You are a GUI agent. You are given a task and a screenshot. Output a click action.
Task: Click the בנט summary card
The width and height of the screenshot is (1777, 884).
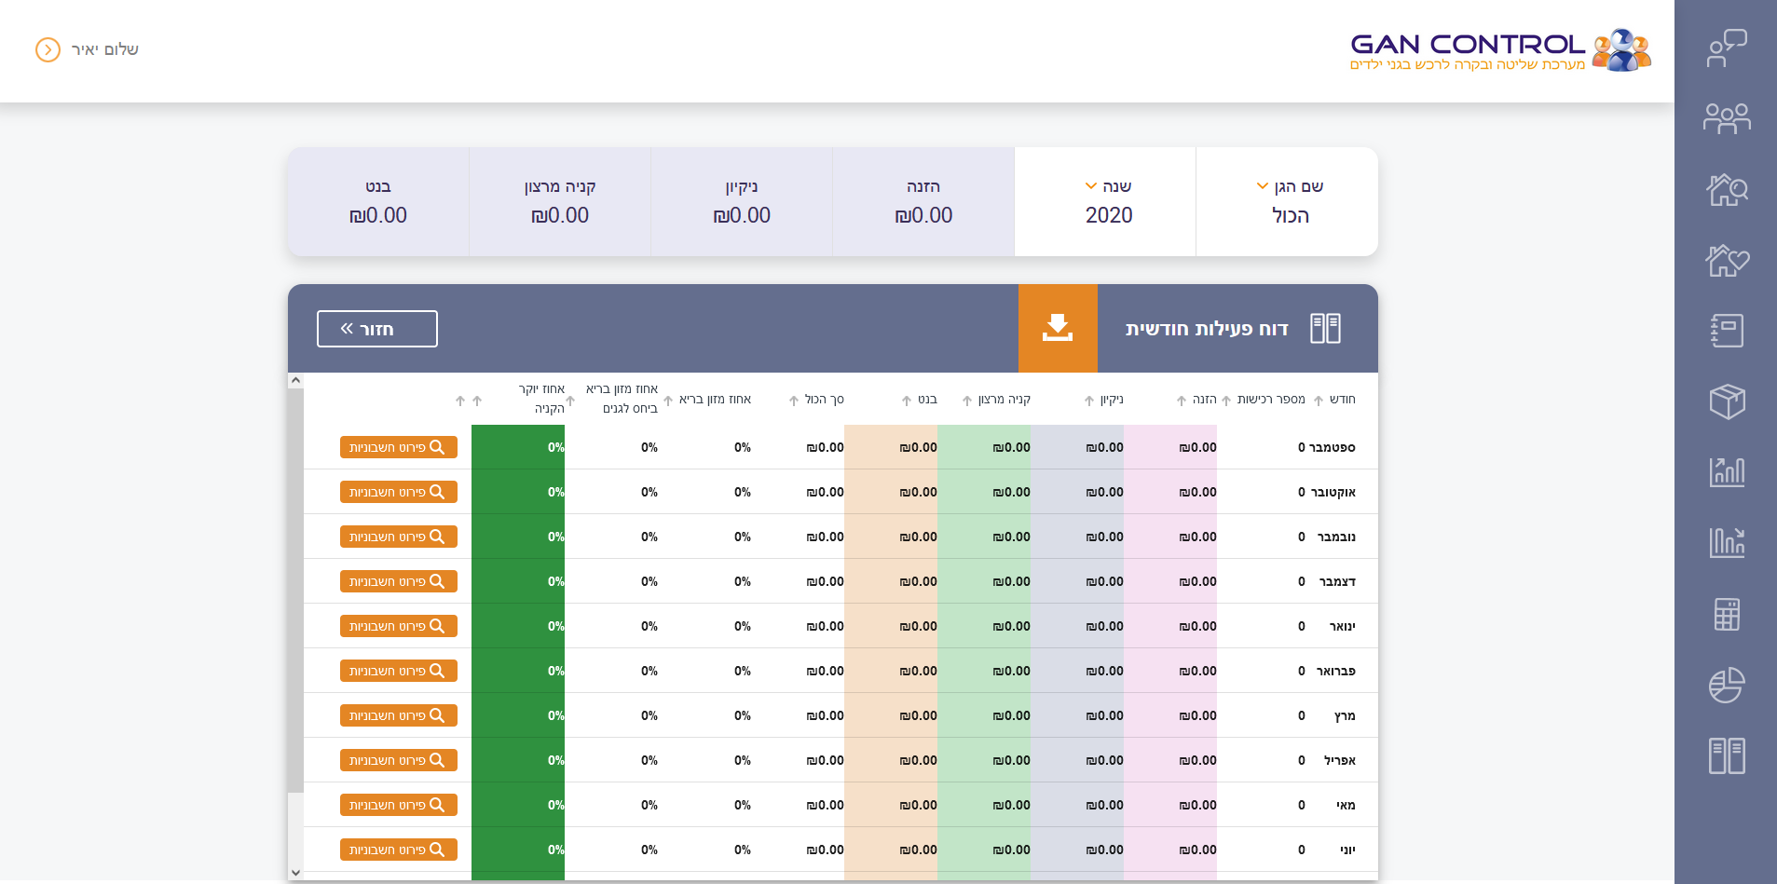[x=378, y=201]
